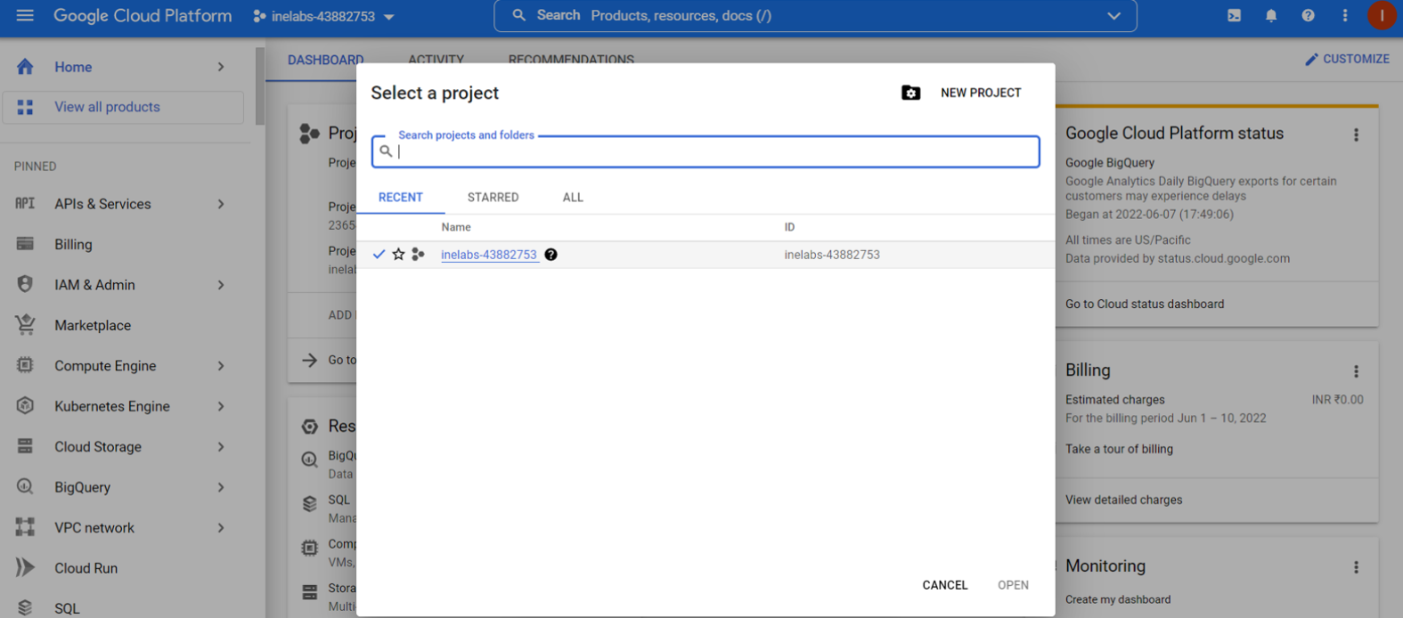Click the ID cell inelabs-43882753
Viewport: 1403px width, 618px height.
pyautogui.click(x=832, y=255)
